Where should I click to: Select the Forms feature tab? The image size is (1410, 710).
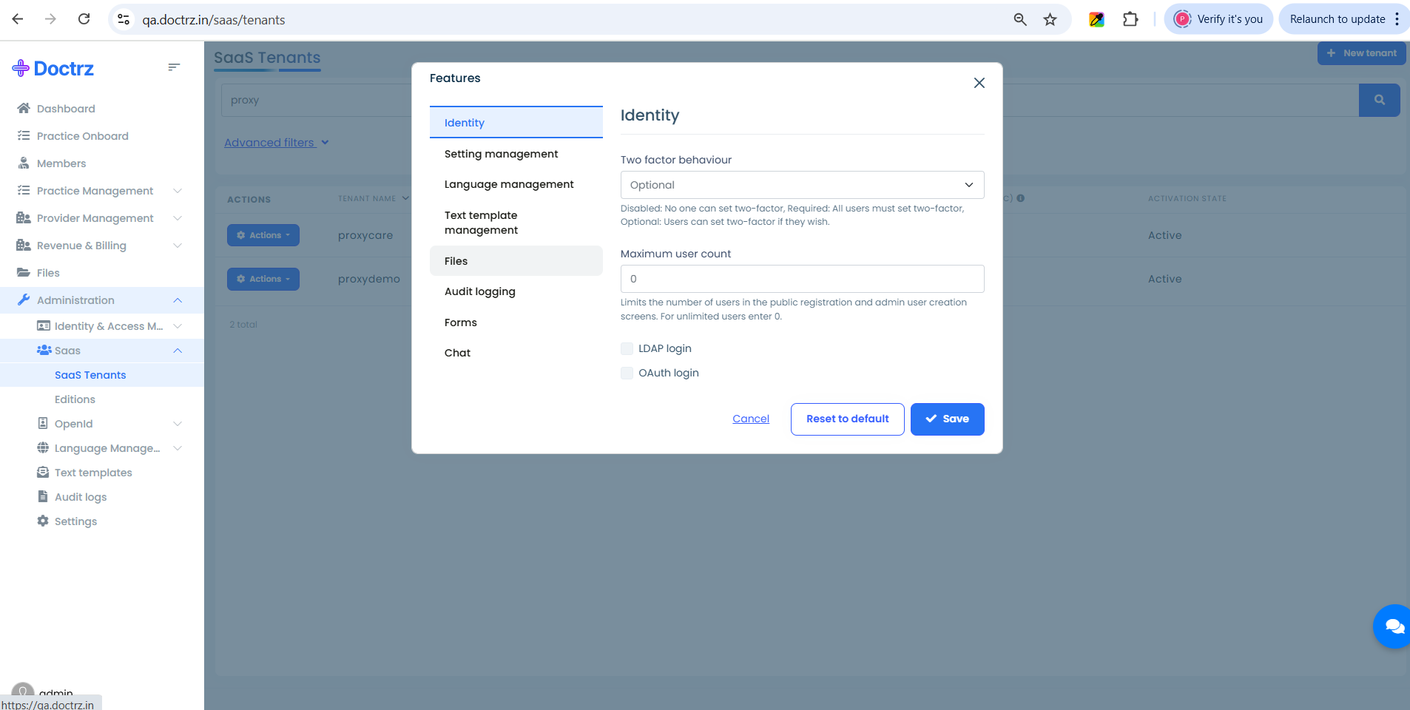pyautogui.click(x=516, y=322)
